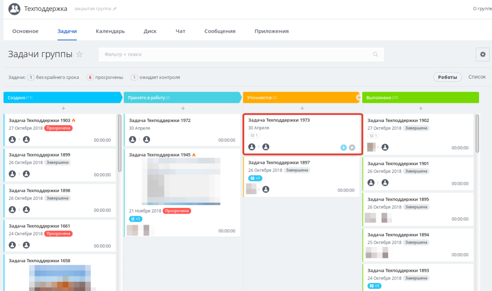492x291 pixels.
Task: Add a task in the Принято в работу column
Action: pos(183,108)
